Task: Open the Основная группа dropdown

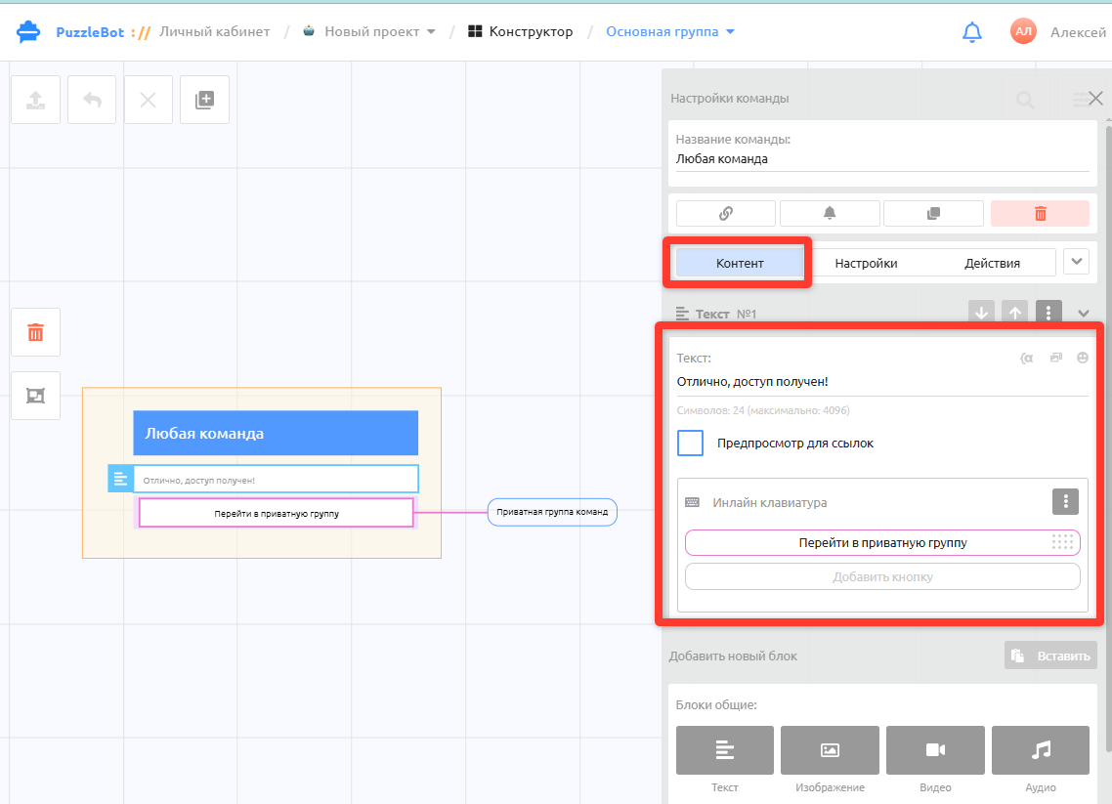Action: tap(670, 32)
